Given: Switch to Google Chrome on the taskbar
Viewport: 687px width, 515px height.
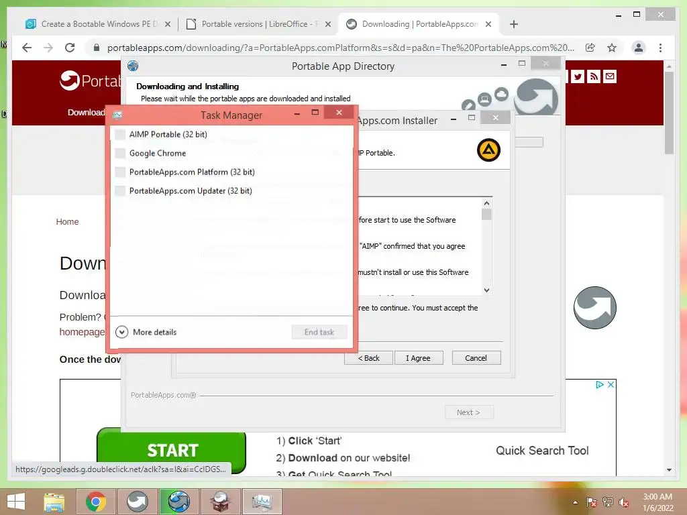Looking at the screenshot, I should tap(96, 502).
